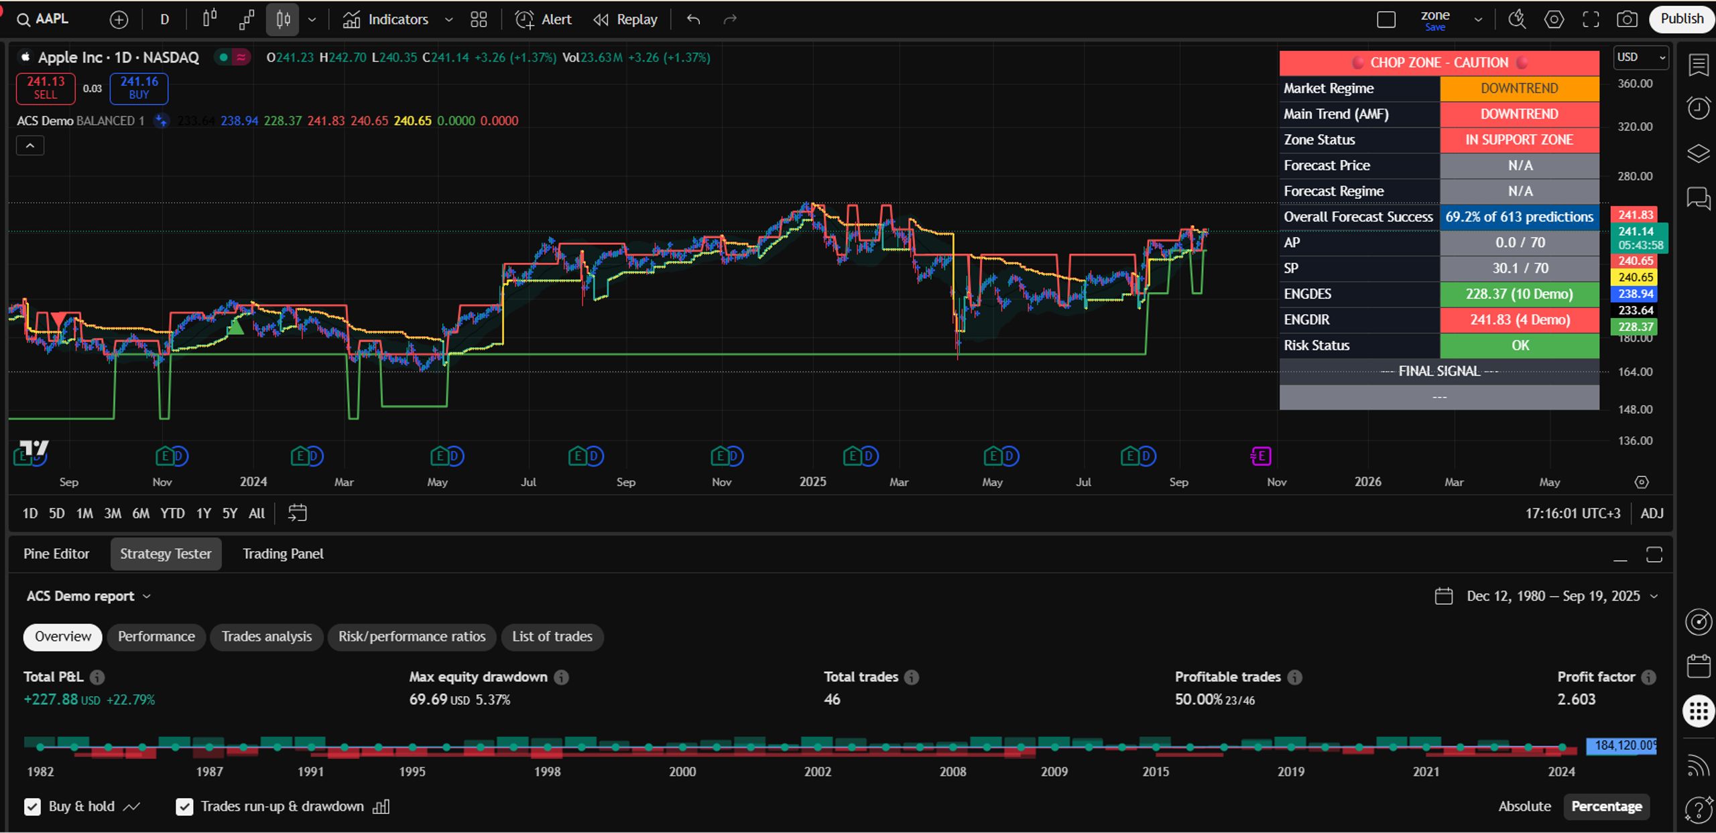This screenshot has width=1716, height=833.
Task: Open the layout setup square icon
Action: coord(1386,19)
